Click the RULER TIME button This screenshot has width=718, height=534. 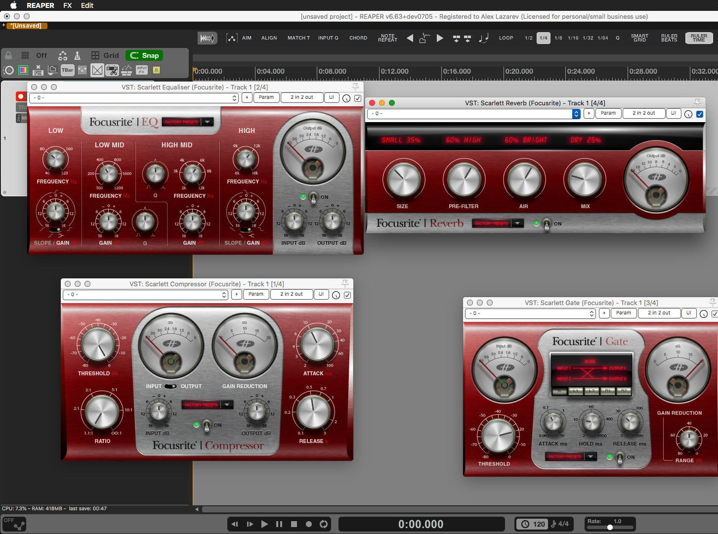coord(699,38)
